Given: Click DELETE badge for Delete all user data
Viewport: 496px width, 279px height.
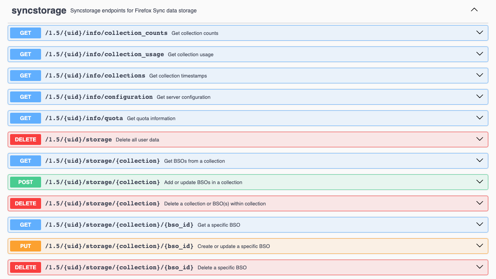Looking at the screenshot, I should point(26,139).
